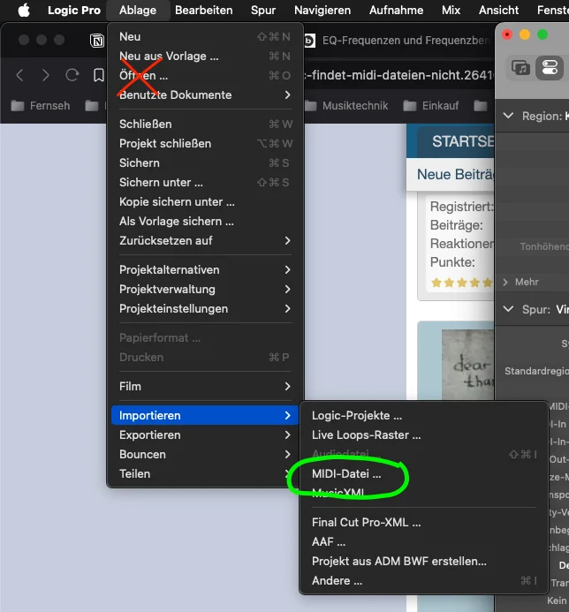
Task: Choose Final Cut Pro-XML import option
Action: click(424, 522)
